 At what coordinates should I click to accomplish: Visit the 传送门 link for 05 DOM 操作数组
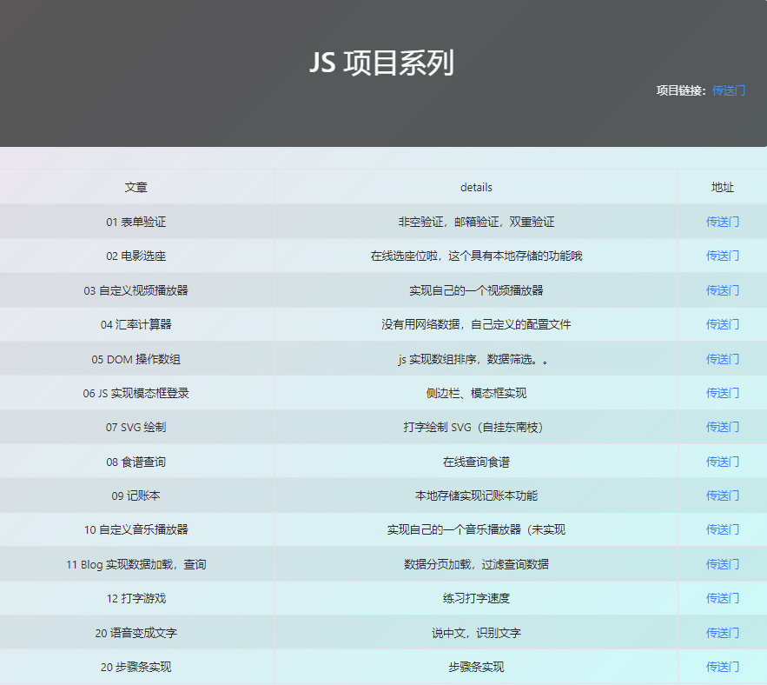(722, 359)
